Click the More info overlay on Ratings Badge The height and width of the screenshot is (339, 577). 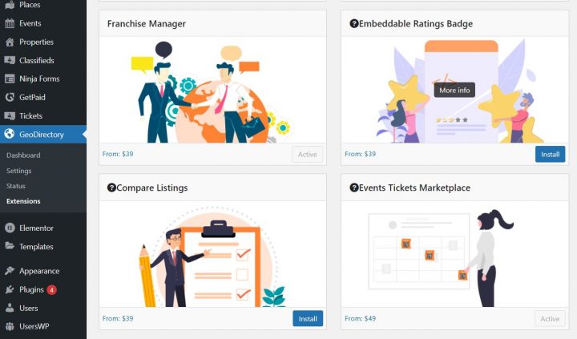[x=454, y=91]
